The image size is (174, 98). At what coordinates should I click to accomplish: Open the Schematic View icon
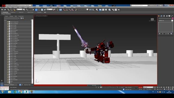pyautogui.click(x=106, y=10)
